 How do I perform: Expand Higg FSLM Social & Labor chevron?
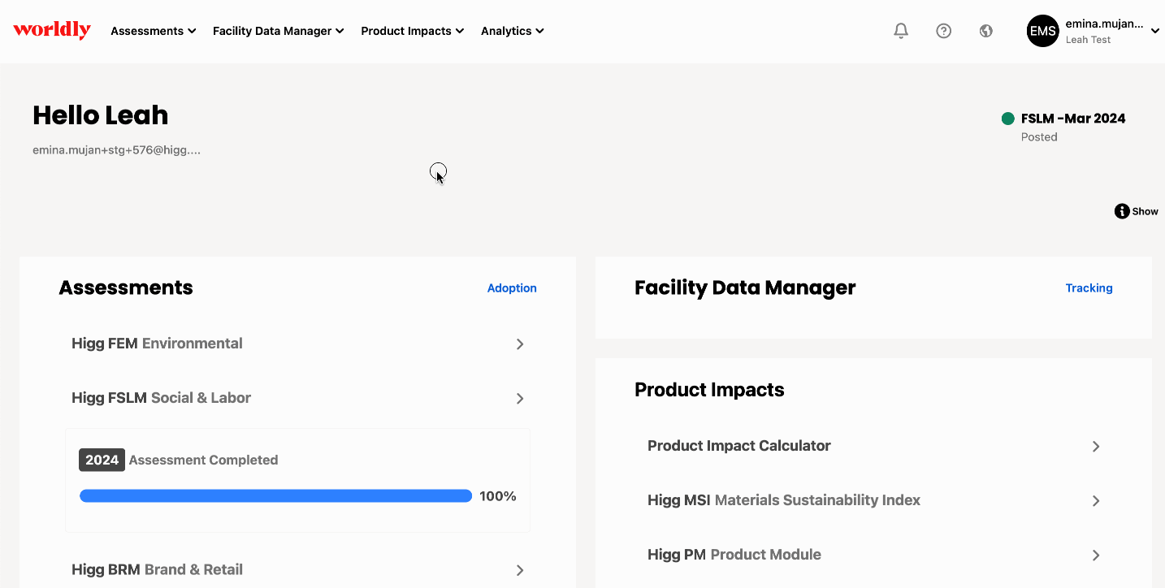520,399
